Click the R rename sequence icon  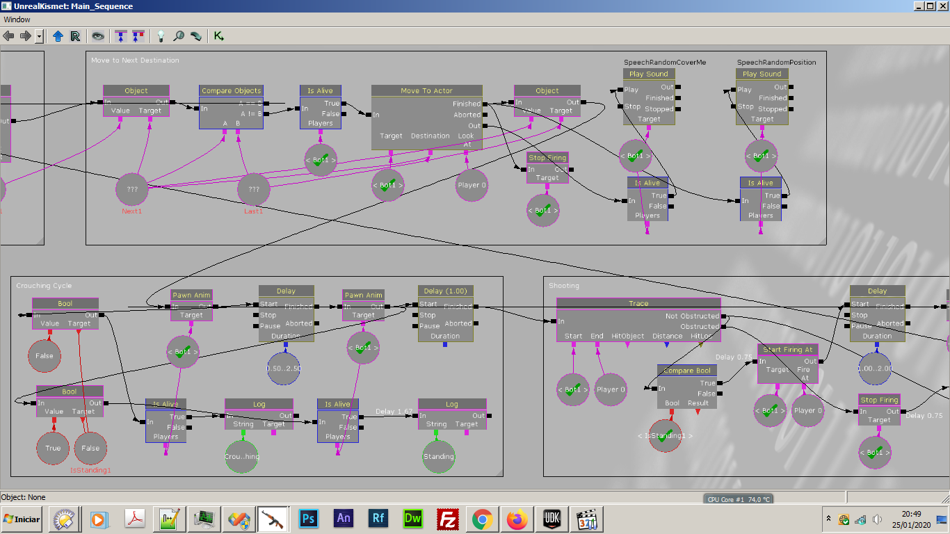tap(75, 36)
